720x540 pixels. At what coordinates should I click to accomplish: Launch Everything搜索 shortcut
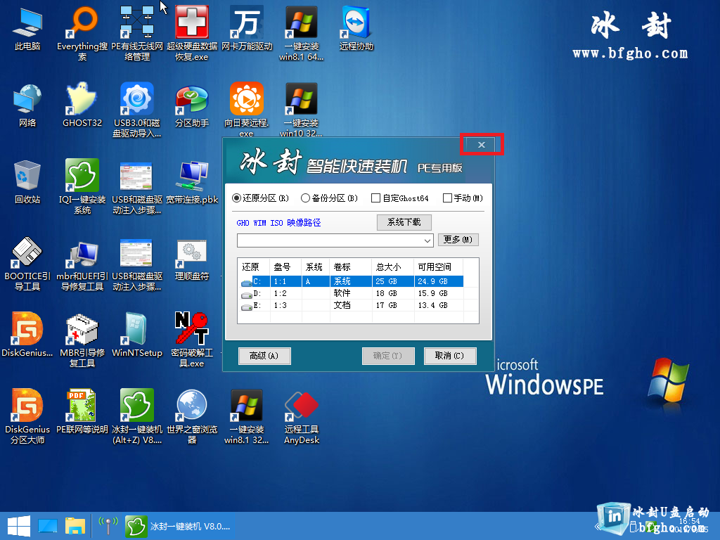[82, 33]
